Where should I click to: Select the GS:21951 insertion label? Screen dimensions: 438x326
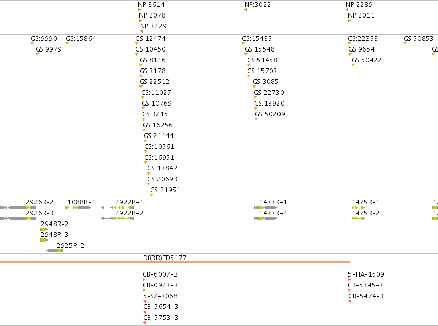[x=165, y=190]
